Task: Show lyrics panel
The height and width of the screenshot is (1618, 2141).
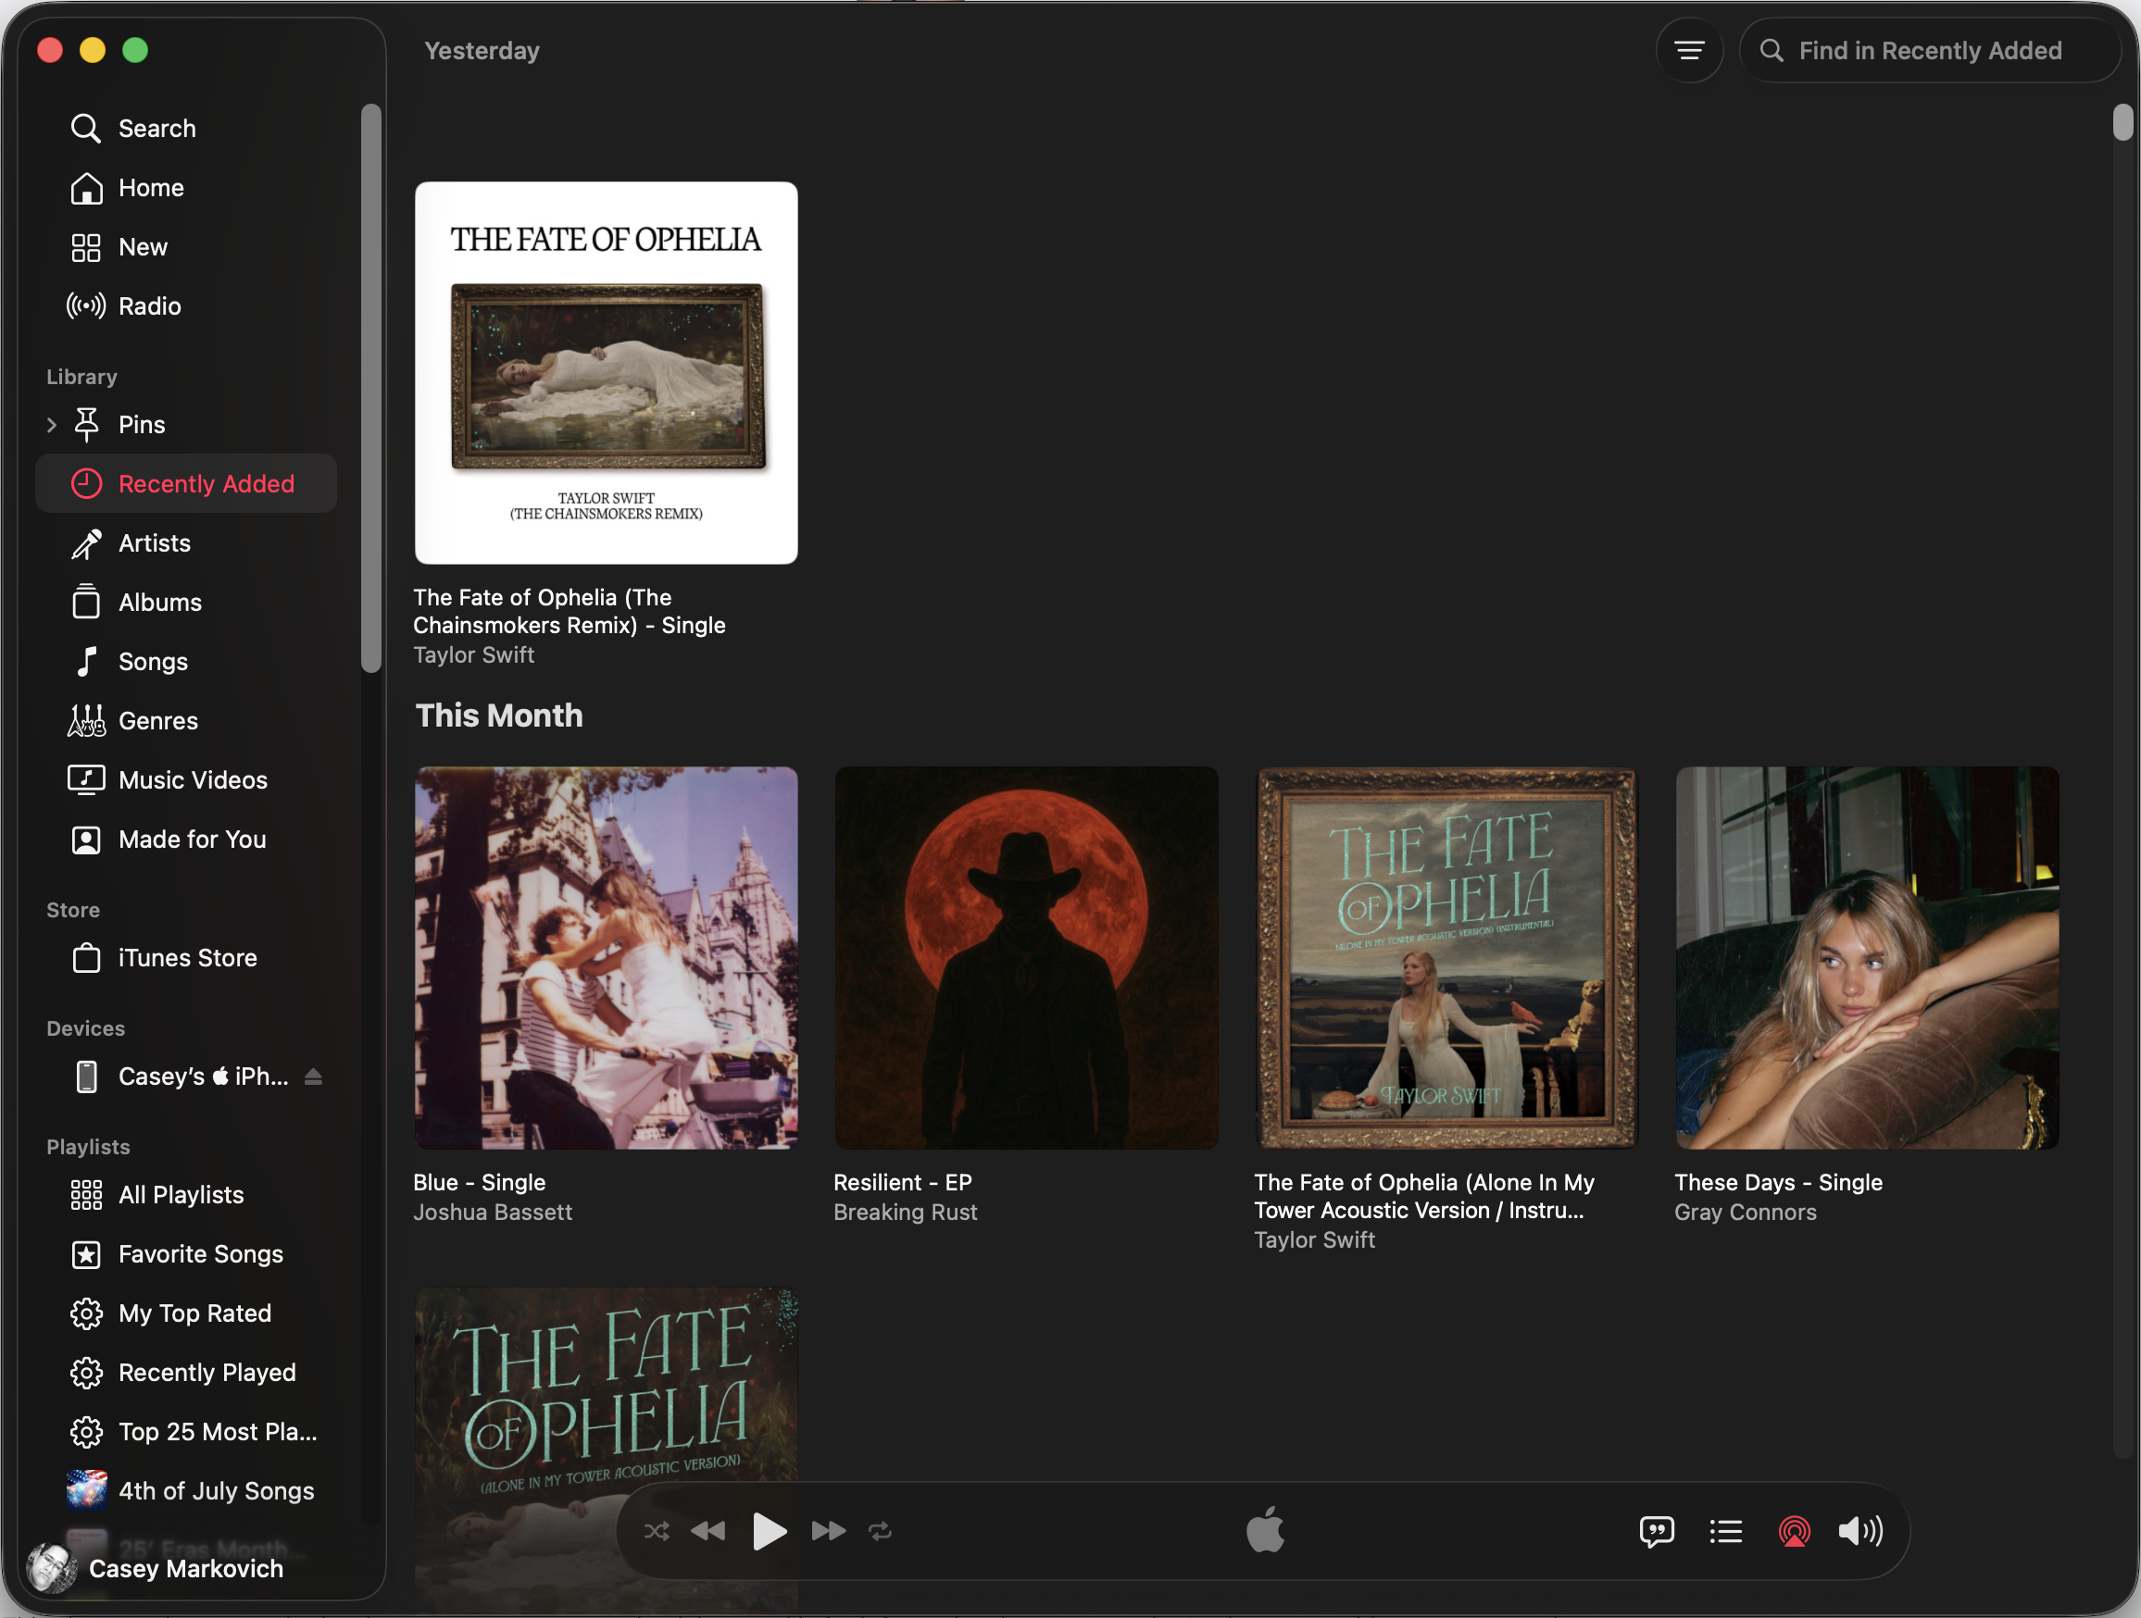Action: pyautogui.click(x=1656, y=1531)
